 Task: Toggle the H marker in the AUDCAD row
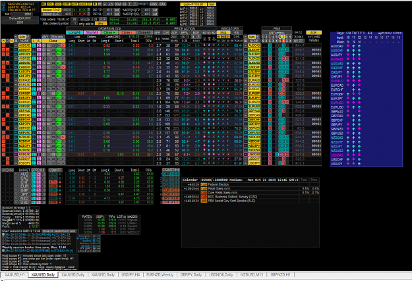point(3,45)
